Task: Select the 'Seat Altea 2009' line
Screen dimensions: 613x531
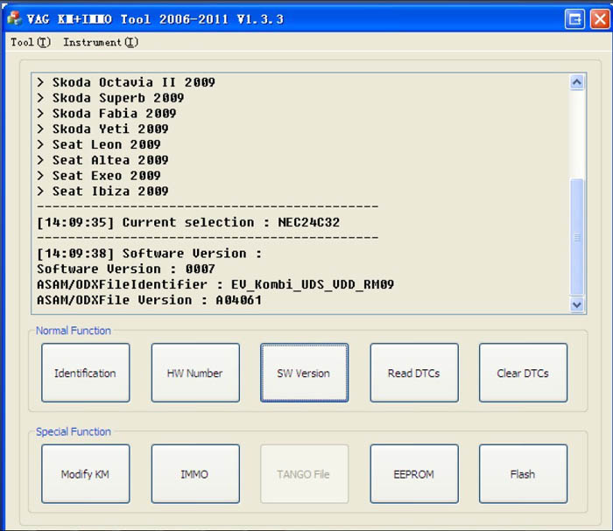Action: 102,160
